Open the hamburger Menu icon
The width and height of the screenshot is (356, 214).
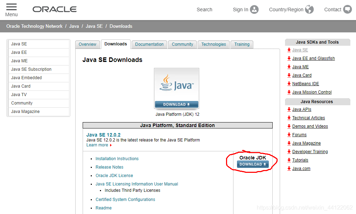tap(11, 7)
